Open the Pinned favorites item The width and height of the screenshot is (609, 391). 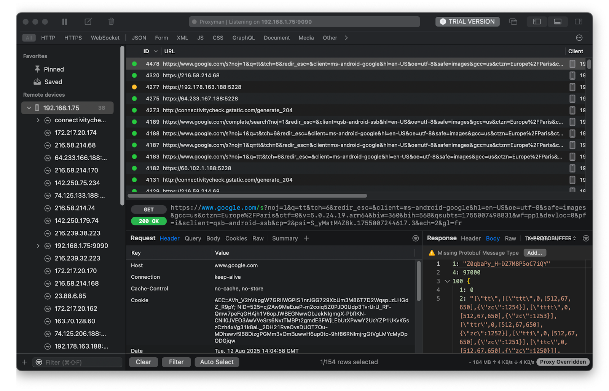coord(54,69)
